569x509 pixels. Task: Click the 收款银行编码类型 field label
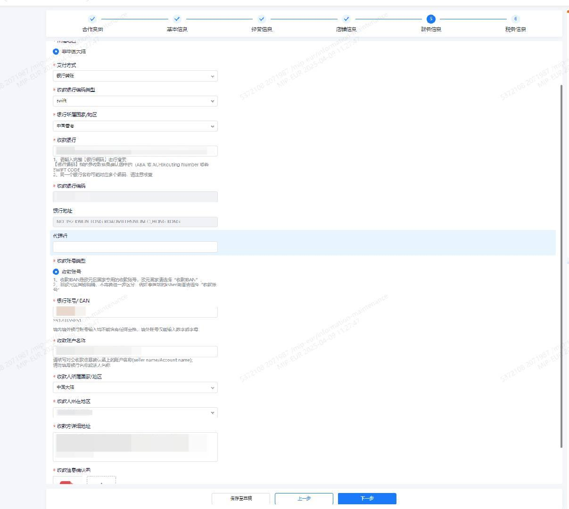coord(76,90)
